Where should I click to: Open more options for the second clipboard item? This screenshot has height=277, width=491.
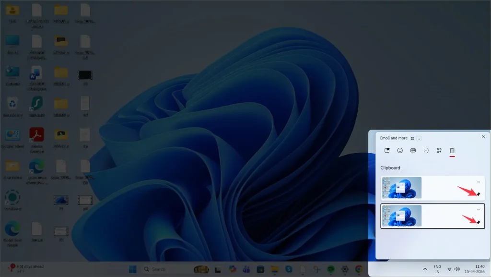478,210
